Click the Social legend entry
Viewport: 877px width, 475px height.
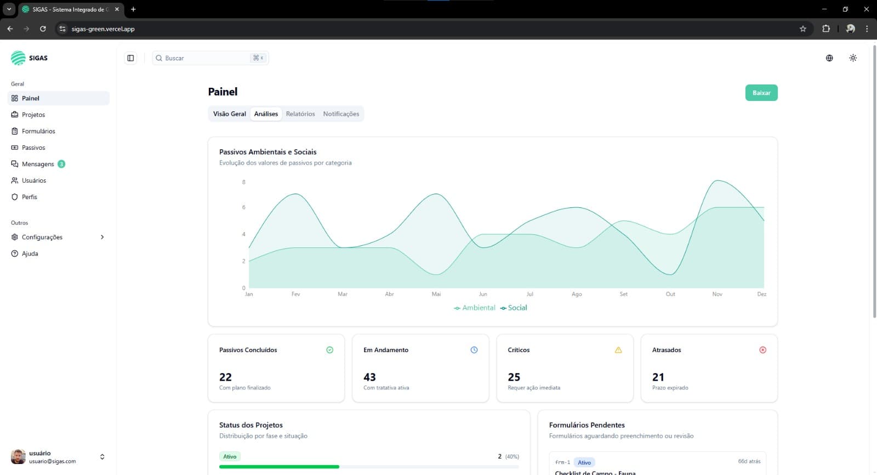[514, 308]
